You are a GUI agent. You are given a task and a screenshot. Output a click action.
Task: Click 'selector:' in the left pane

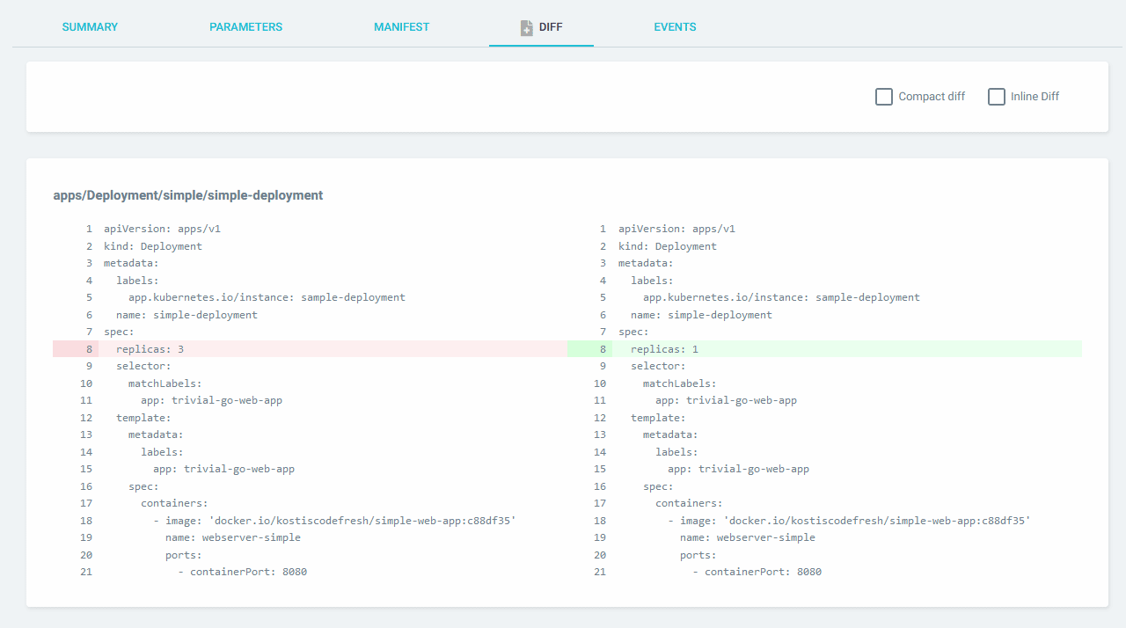tap(143, 366)
